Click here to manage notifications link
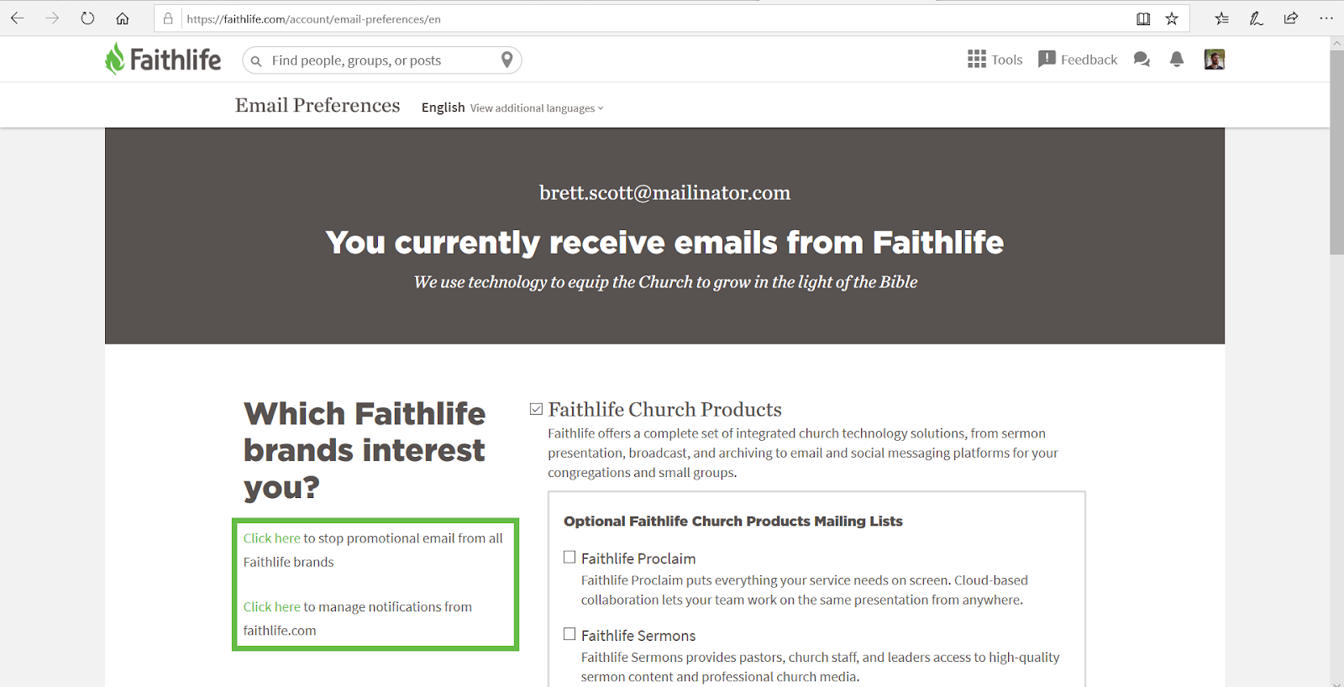 pyautogui.click(x=271, y=606)
